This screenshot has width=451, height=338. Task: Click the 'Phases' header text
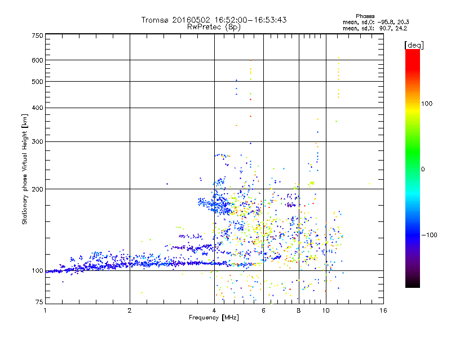coord(365,16)
